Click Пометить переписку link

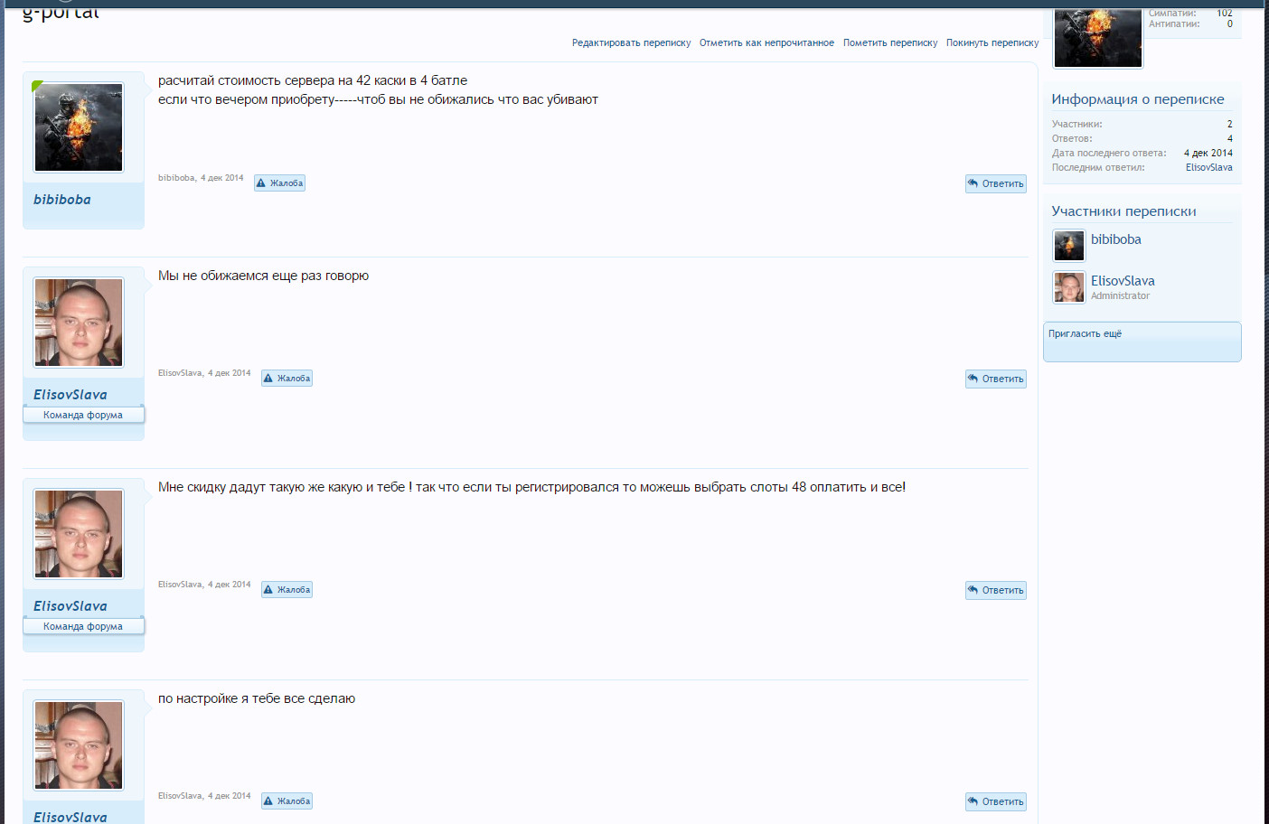(x=890, y=43)
